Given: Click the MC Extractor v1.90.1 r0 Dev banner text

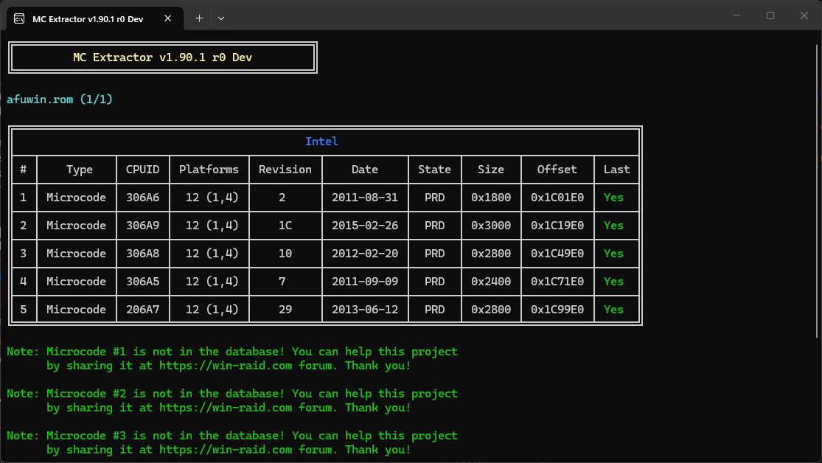Looking at the screenshot, I should 162,58.
